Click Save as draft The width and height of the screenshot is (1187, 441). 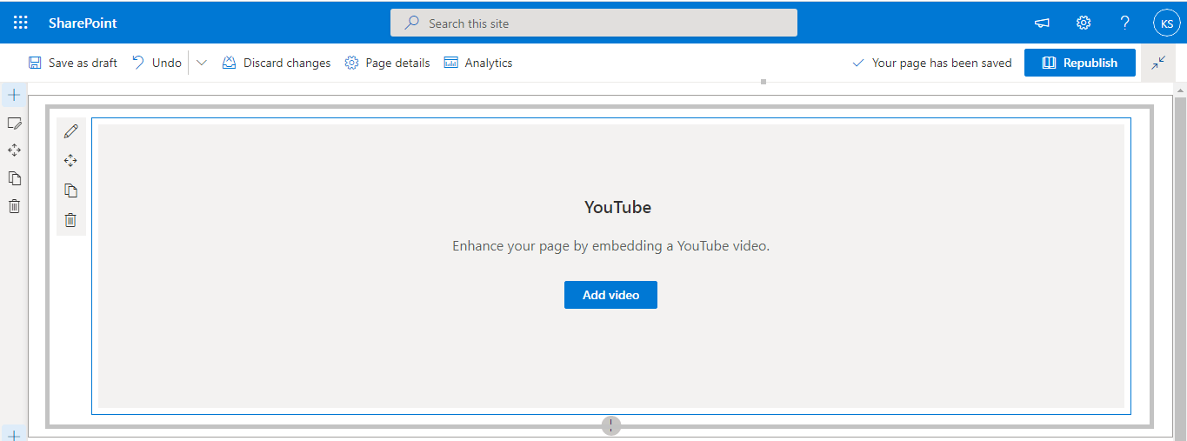(x=73, y=63)
